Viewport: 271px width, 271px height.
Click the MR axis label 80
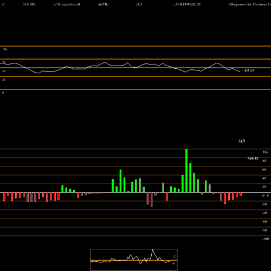click(x=264, y=161)
